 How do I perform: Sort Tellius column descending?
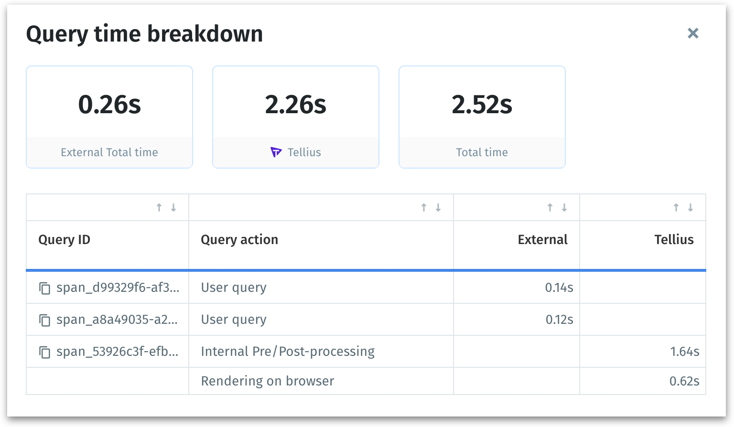[x=691, y=207]
